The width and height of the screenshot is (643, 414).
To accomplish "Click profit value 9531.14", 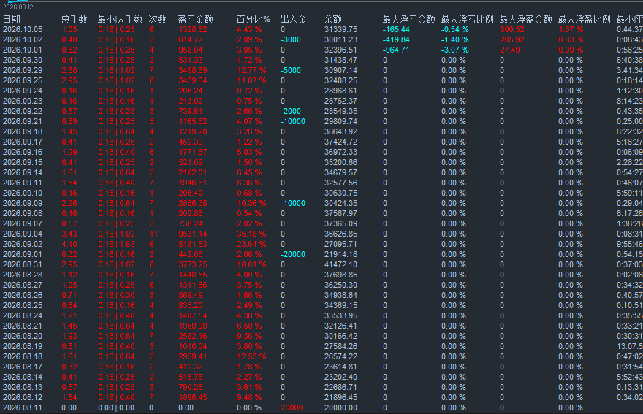I will point(193,234).
